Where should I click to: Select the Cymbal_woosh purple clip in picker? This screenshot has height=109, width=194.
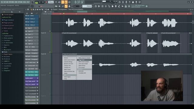[x=32, y=78]
